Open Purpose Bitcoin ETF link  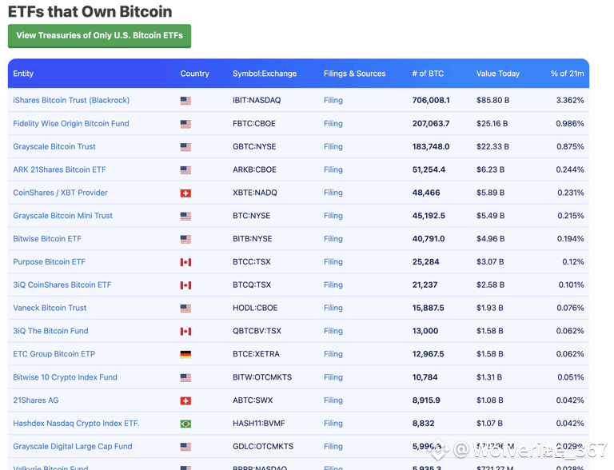pos(49,261)
